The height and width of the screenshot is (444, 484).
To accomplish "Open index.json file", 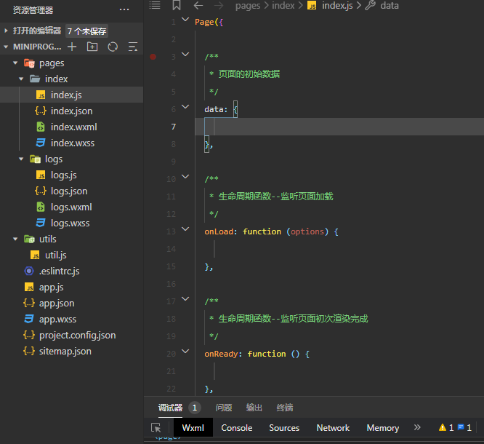I will pyautogui.click(x=72, y=111).
